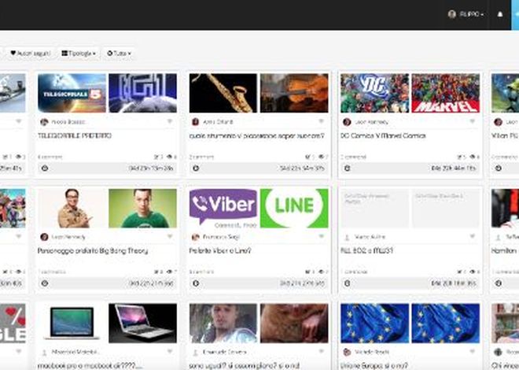Open the macbook pro o macbook air poll title
519x370 pixels.
pos(90,366)
